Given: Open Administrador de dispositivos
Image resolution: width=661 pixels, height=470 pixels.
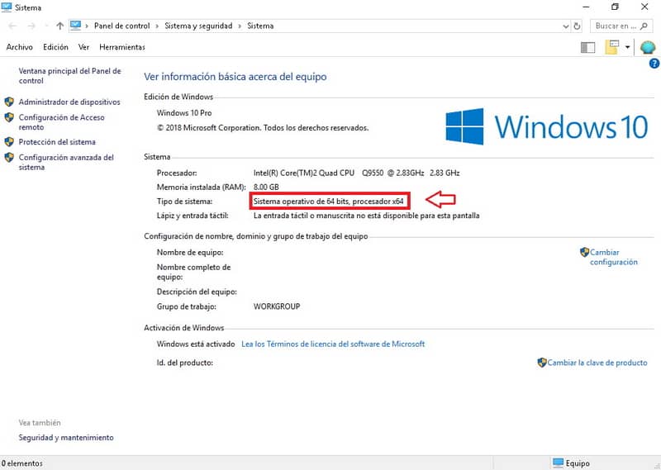Looking at the screenshot, I should click(x=69, y=102).
